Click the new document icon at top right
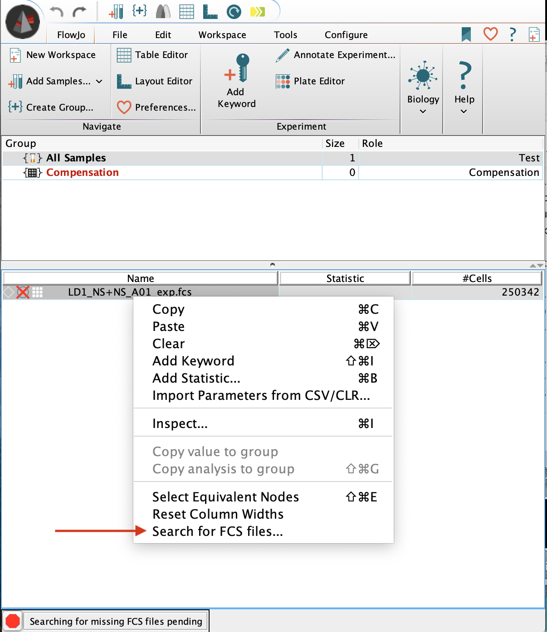Image resolution: width=547 pixels, height=632 pixels. [534, 34]
